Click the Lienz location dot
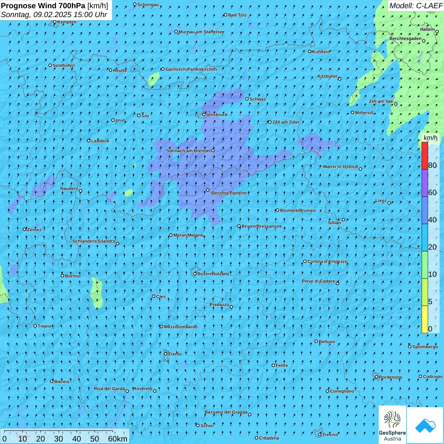The width and height of the screenshot is (444, 444). 389,203
